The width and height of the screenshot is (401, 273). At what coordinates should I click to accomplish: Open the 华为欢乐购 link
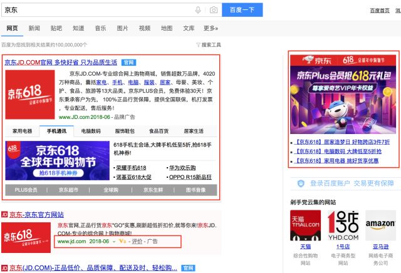(182, 168)
